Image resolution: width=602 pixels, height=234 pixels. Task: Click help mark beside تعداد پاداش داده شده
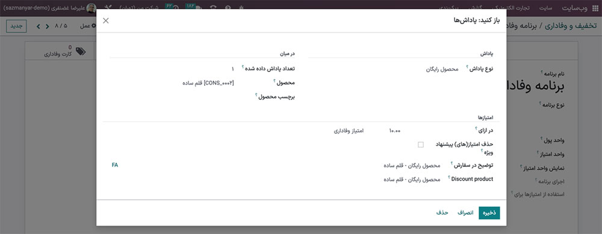pyautogui.click(x=243, y=67)
